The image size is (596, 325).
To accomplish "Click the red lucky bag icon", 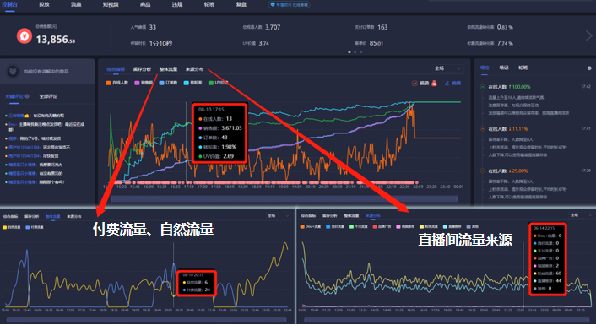I will click(x=434, y=84).
